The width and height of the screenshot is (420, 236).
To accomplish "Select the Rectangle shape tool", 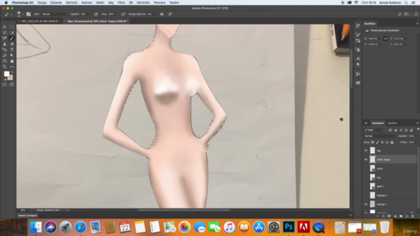I will [x=5, y=61].
